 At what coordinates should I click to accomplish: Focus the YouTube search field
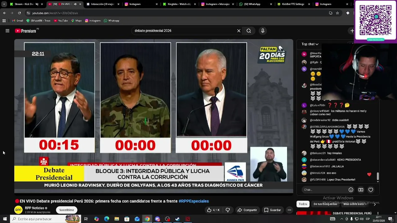(185, 31)
